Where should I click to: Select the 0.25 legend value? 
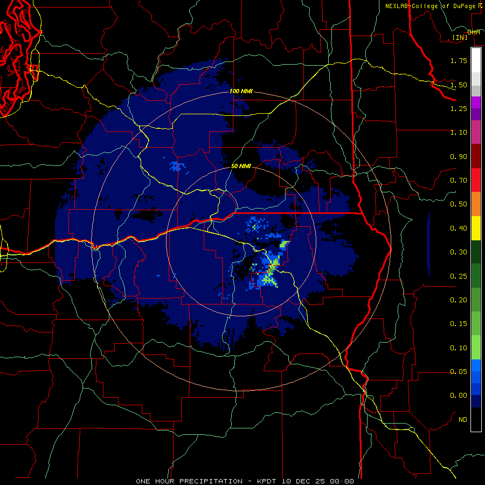coord(459,276)
